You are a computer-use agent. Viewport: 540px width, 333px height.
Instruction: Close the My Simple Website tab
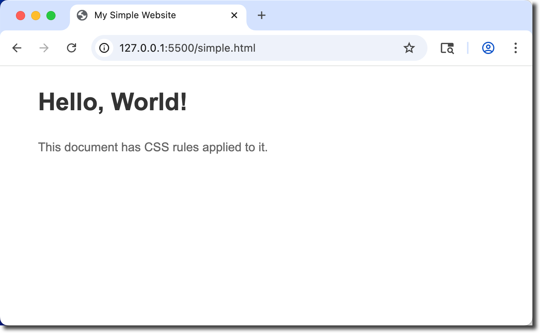coord(234,15)
